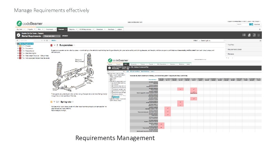Expand the 1 - Chassis tree node
The width and height of the screenshot is (268, 151).
18,46
